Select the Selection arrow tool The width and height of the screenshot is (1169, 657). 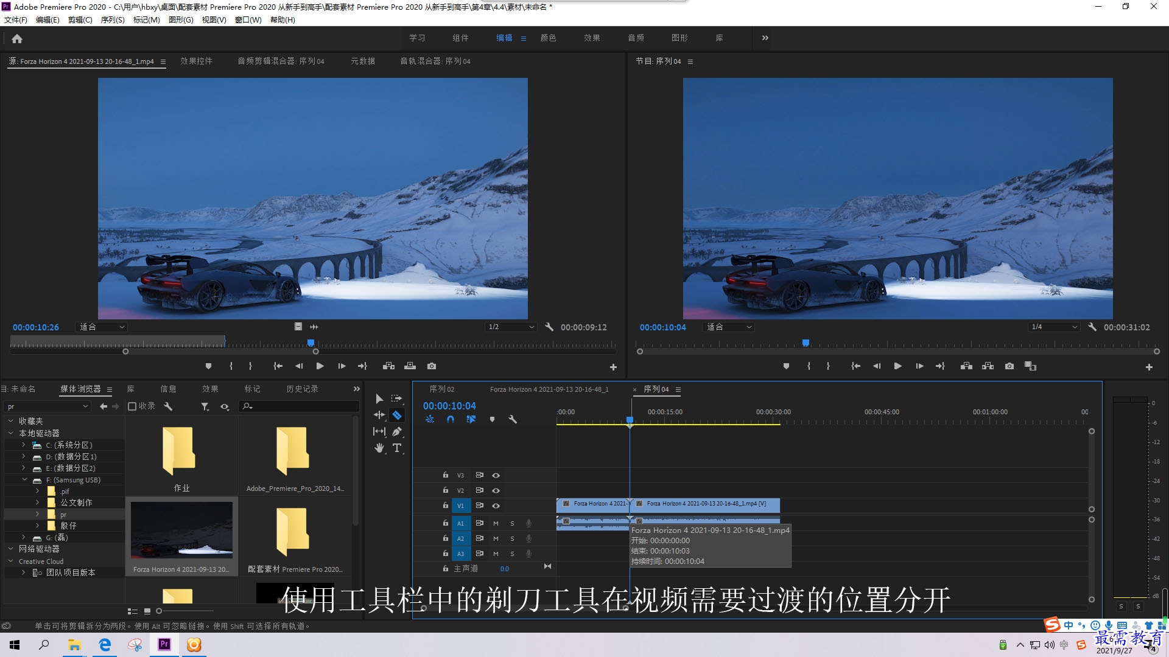click(x=379, y=398)
